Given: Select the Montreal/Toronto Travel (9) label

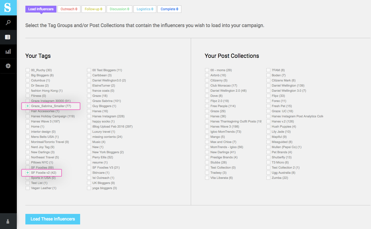Looking at the screenshot, I should pos(50,142).
